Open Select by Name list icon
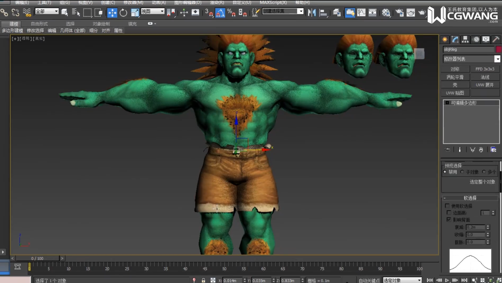The height and width of the screenshot is (283, 502). [76, 12]
